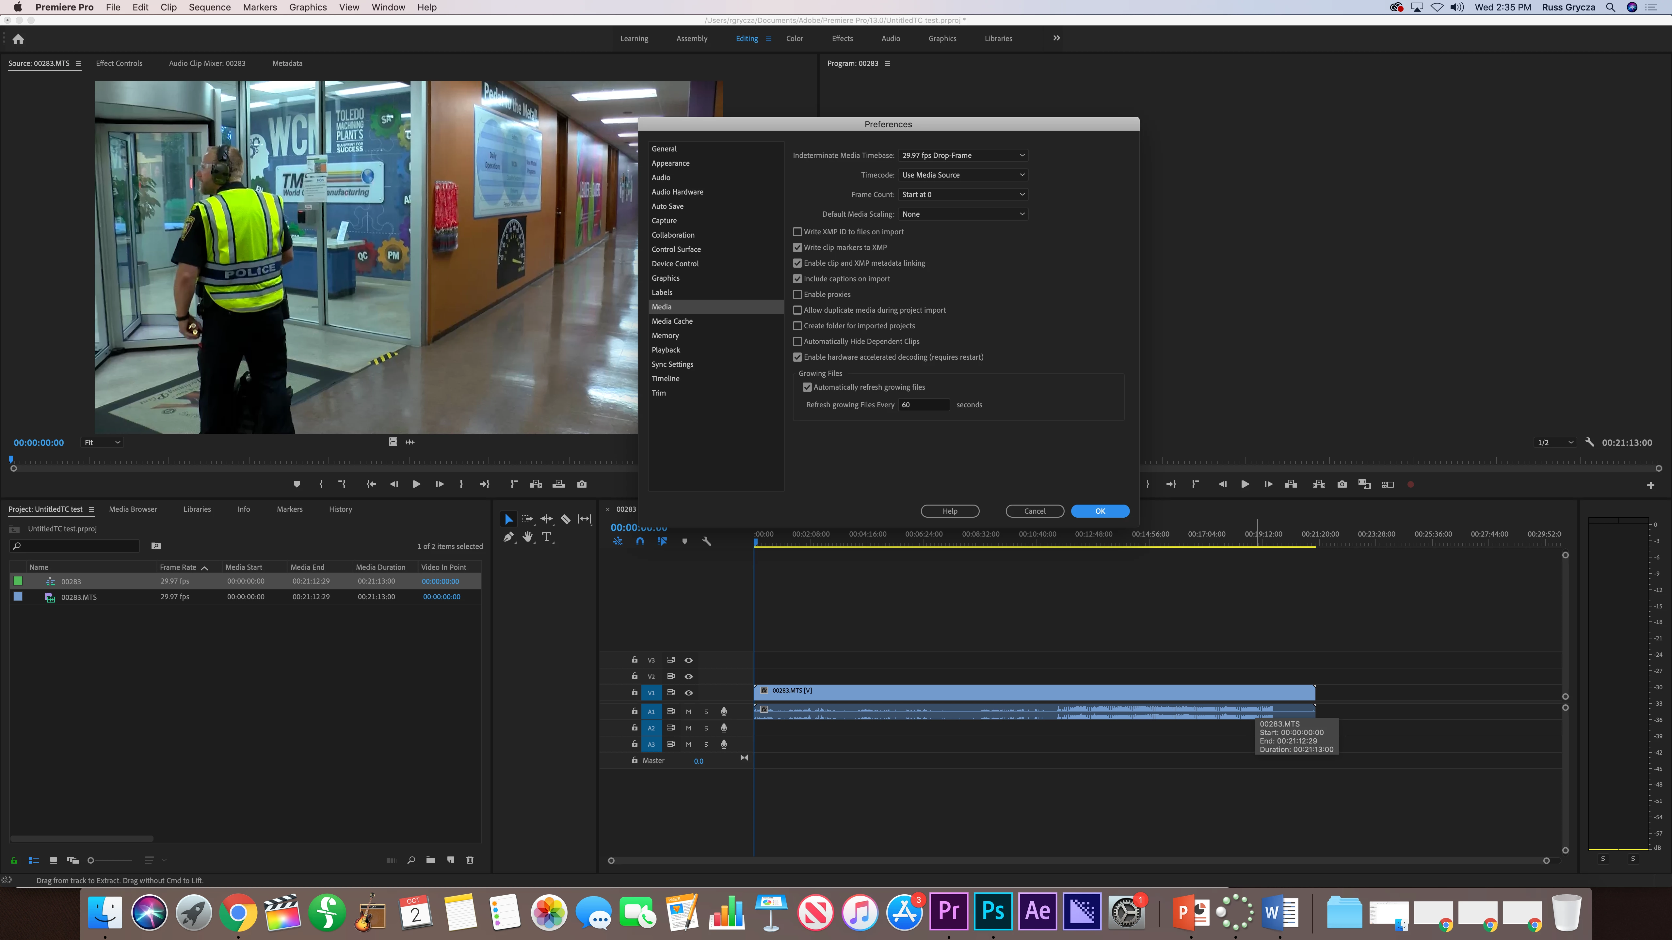The image size is (1672, 940).
Task: Switch to the Effect Controls tab
Action: pos(119,64)
